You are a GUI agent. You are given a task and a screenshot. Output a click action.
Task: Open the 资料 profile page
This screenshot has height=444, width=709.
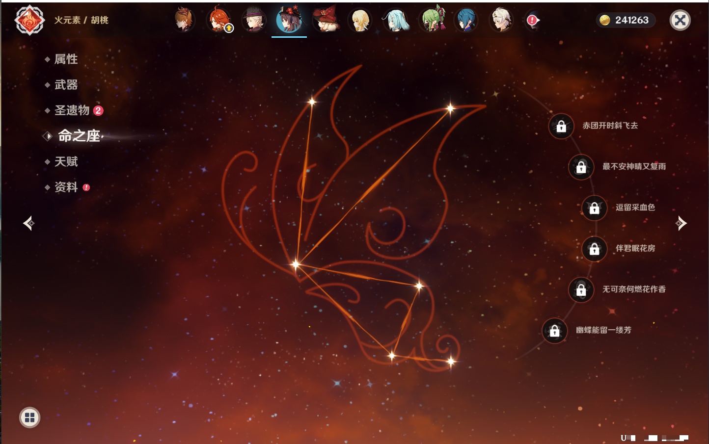pos(66,187)
